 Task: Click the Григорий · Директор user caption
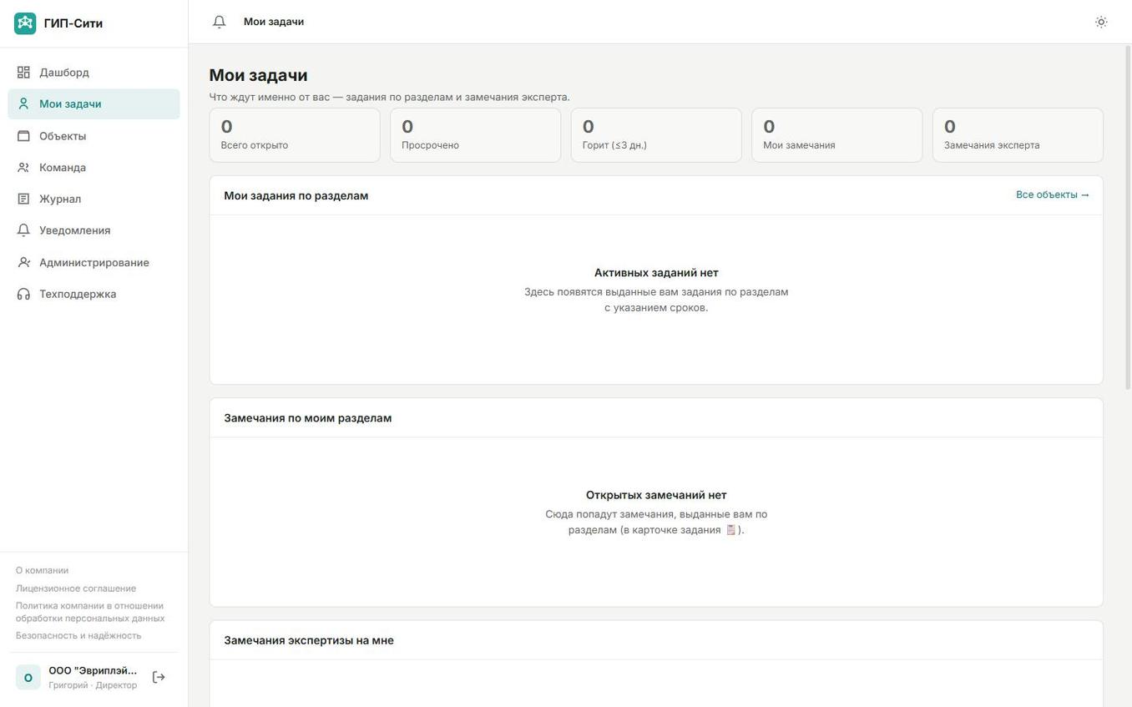(93, 685)
